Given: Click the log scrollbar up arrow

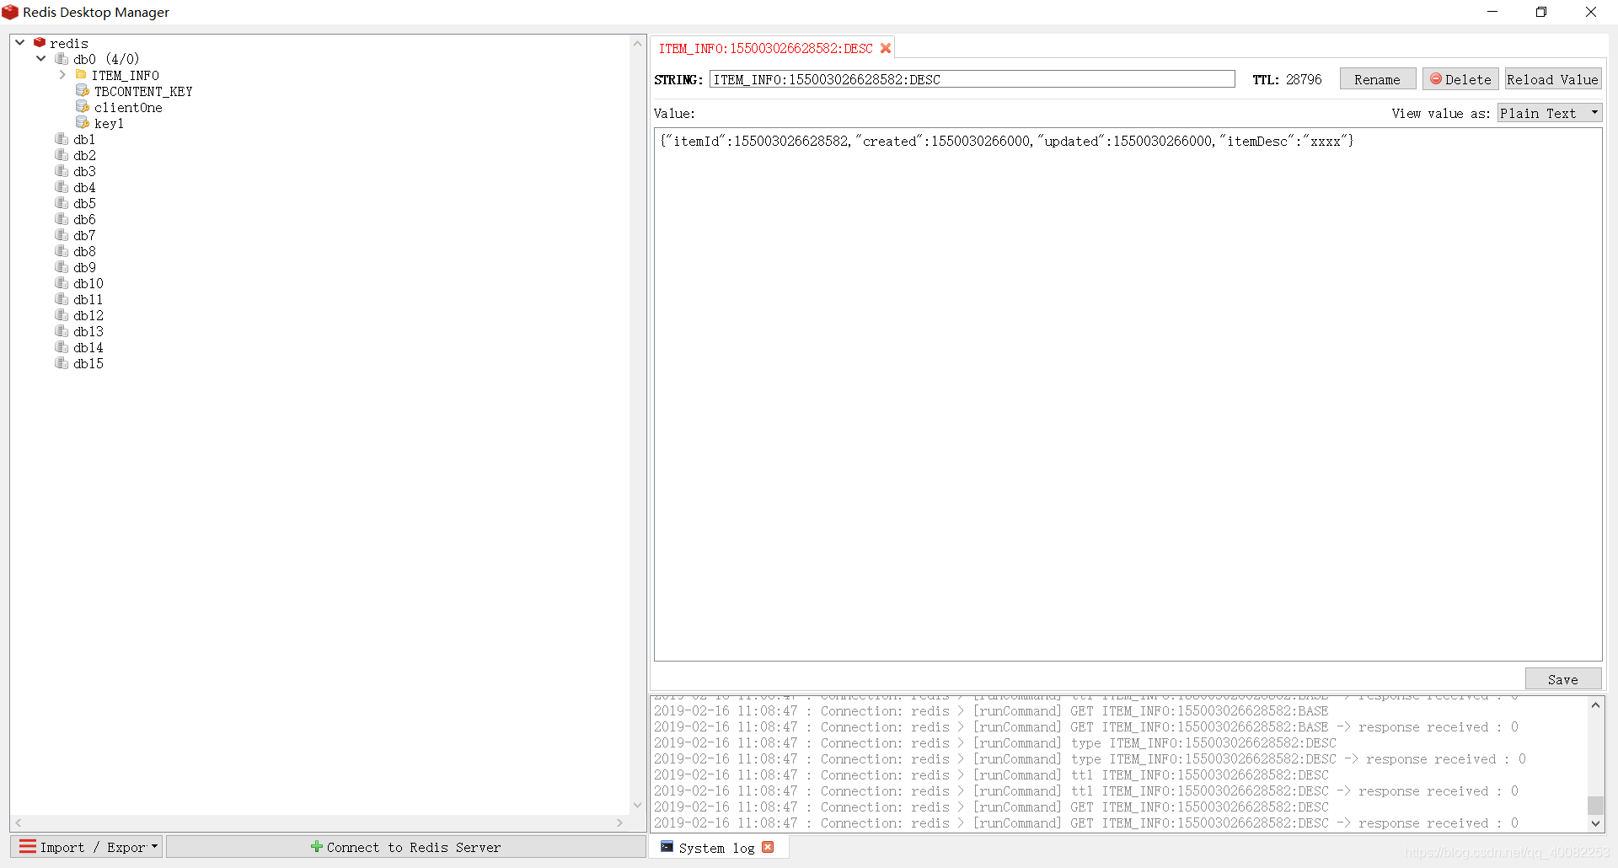Looking at the screenshot, I should pyautogui.click(x=1595, y=705).
